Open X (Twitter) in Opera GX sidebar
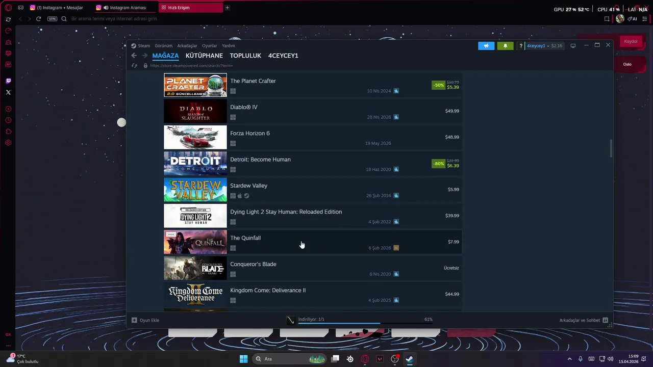 tap(8, 92)
